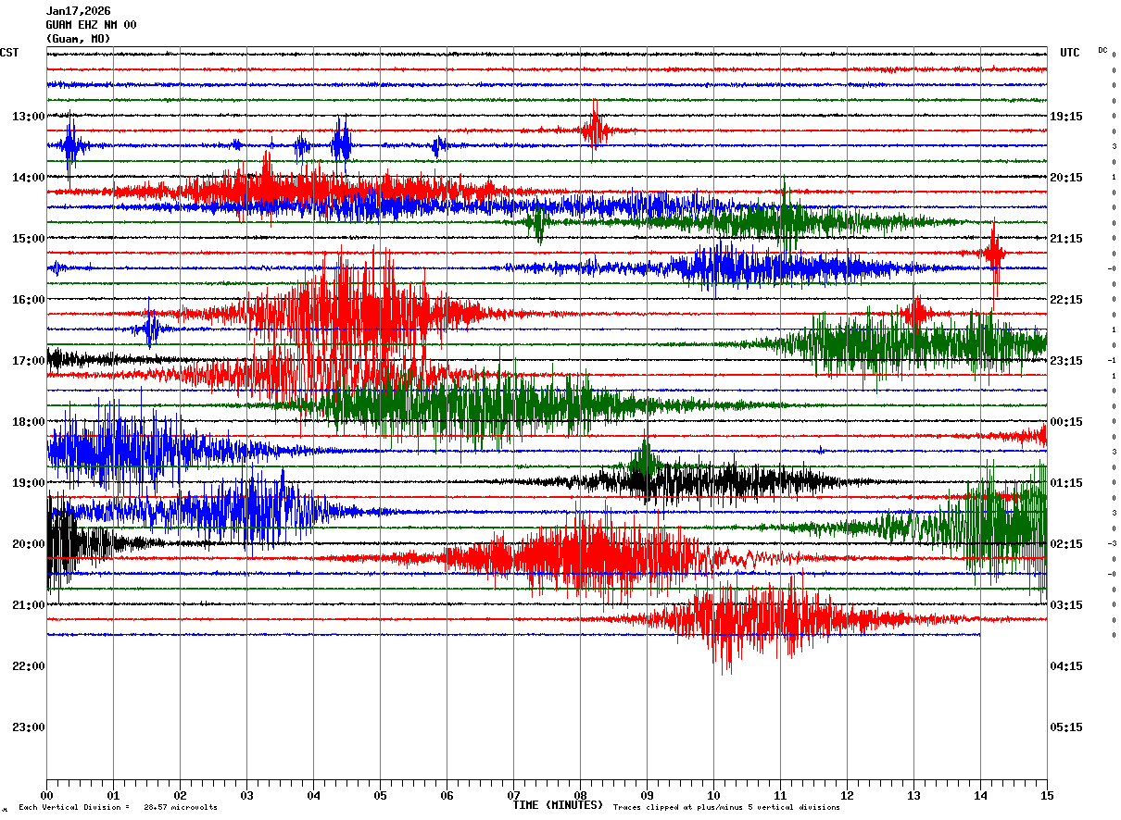Click the 09 minute axis tick label
Screen dimensions: 1121x820
(647, 795)
